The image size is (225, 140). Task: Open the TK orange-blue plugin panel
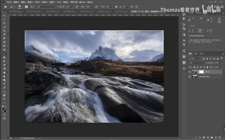[184, 63]
